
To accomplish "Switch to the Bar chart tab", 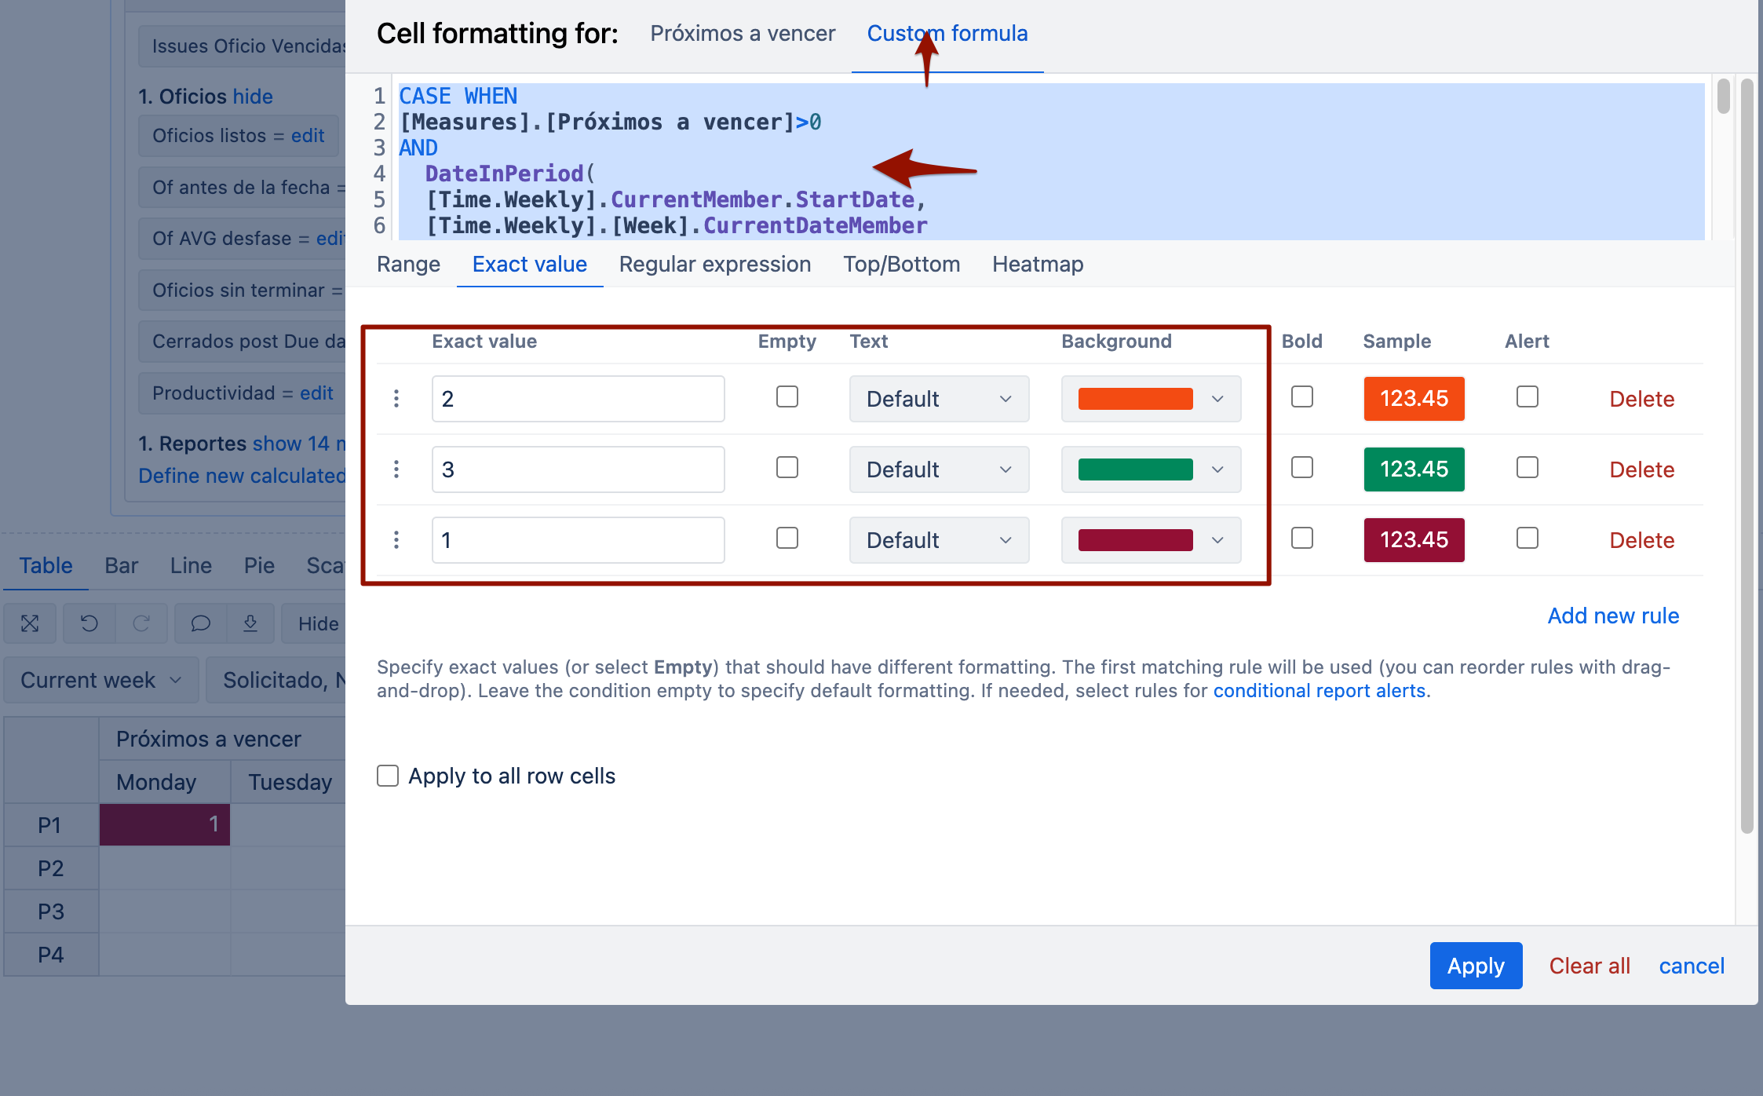I will coord(122,565).
